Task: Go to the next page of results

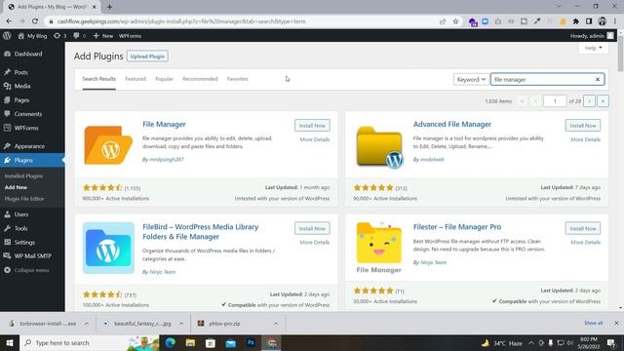Action: pyautogui.click(x=589, y=101)
